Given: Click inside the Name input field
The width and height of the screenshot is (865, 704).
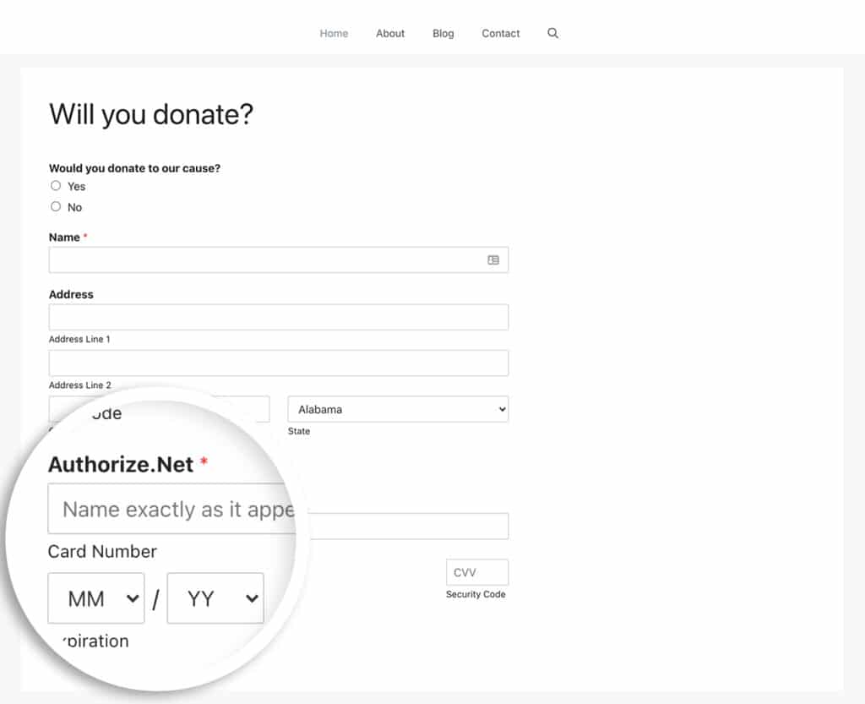Looking at the screenshot, I should [253, 259].
